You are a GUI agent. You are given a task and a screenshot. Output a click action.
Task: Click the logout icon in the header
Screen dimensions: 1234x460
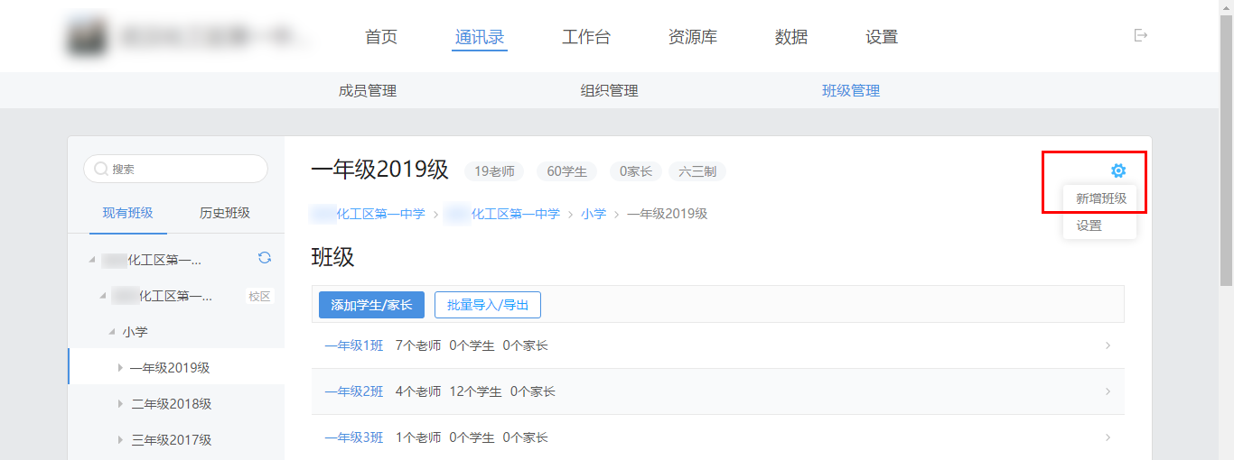pos(1141,36)
